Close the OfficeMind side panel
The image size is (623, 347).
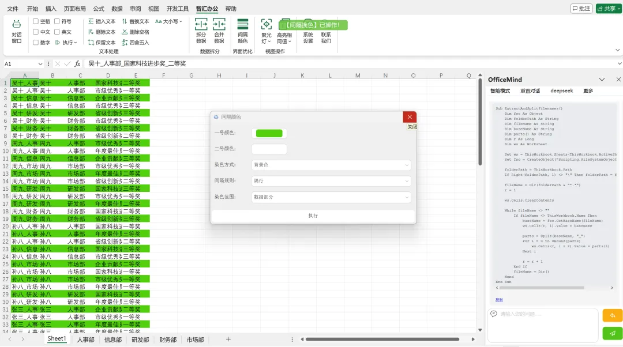point(618,80)
